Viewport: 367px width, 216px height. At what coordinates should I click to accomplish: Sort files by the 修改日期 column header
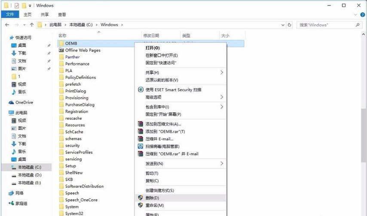click(151, 36)
